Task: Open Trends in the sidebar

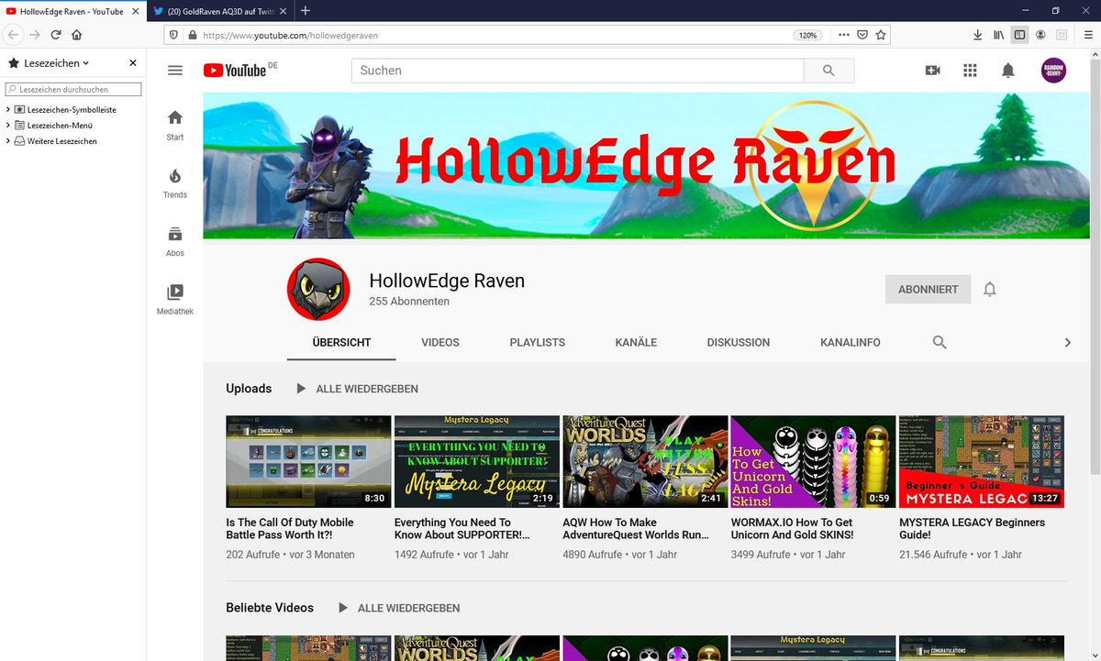Action: click(x=175, y=183)
